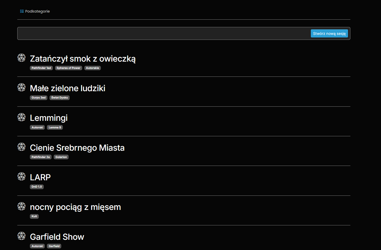Select the Golarion tag
The height and width of the screenshot is (250, 381).
(61, 157)
